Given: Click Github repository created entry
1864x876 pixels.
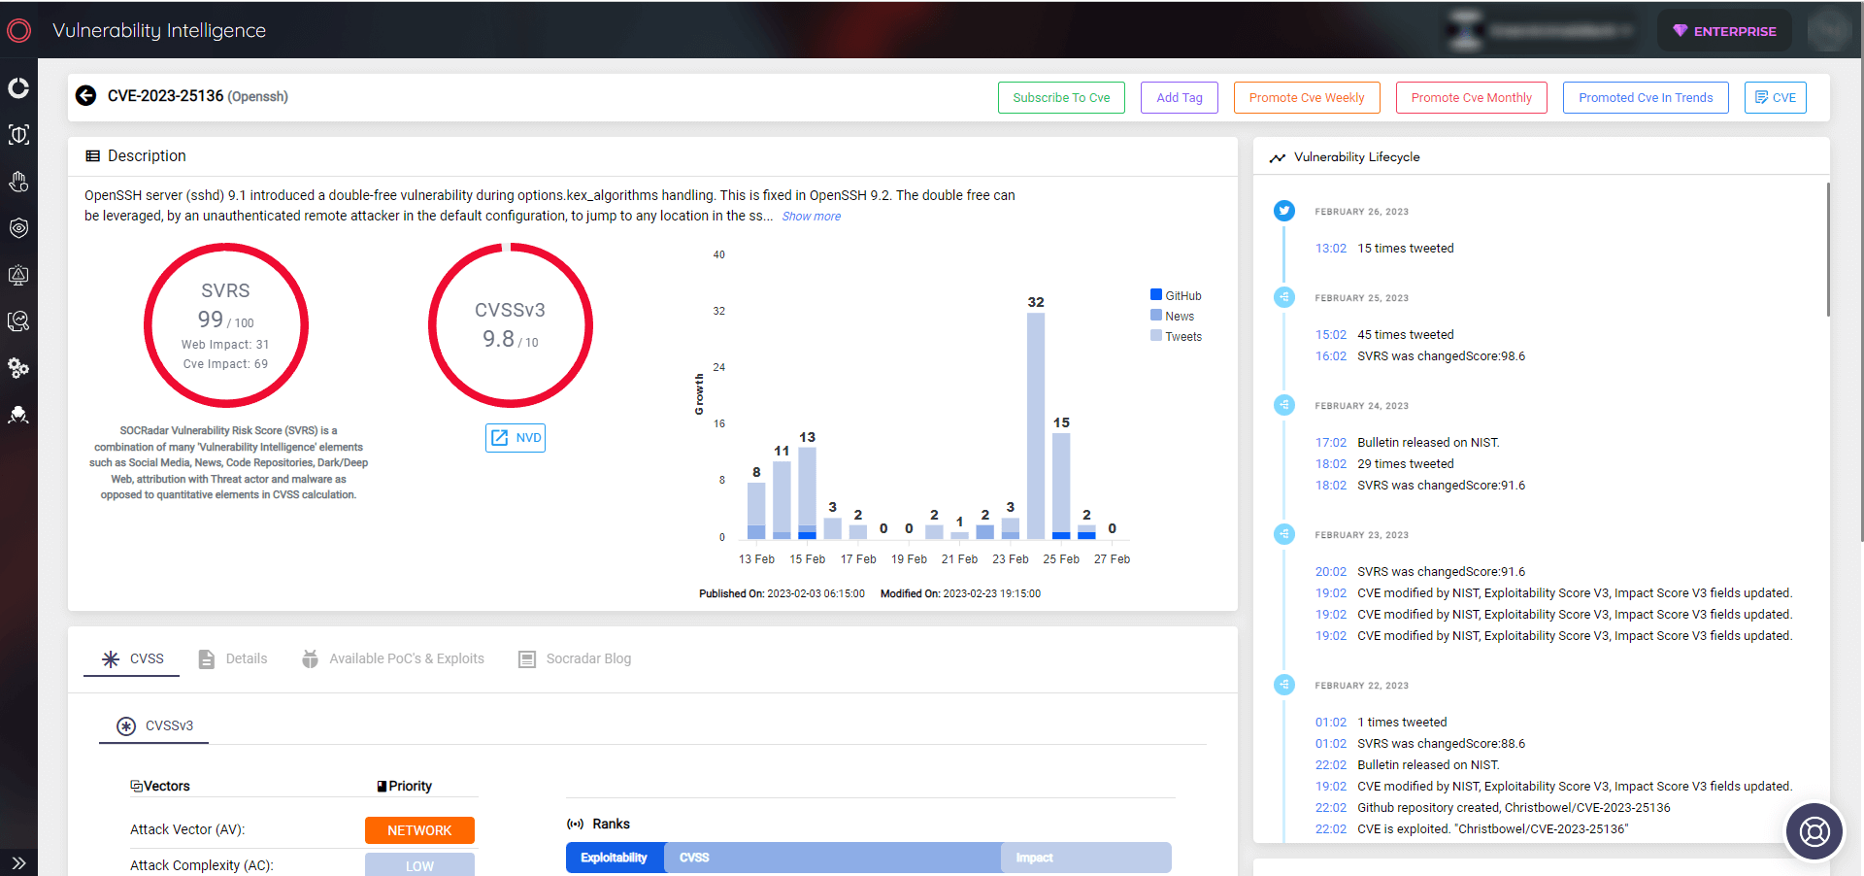Looking at the screenshot, I should (1514, 808).
